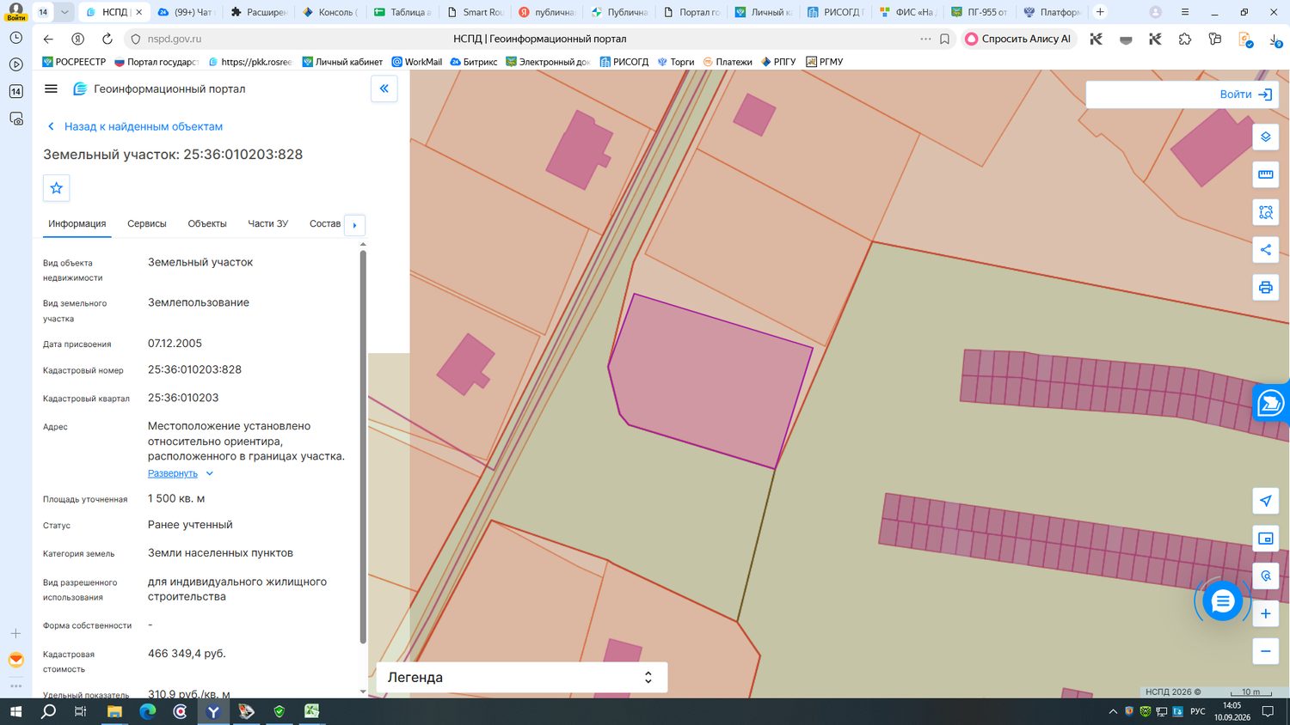Select the Информация tab

77,223
